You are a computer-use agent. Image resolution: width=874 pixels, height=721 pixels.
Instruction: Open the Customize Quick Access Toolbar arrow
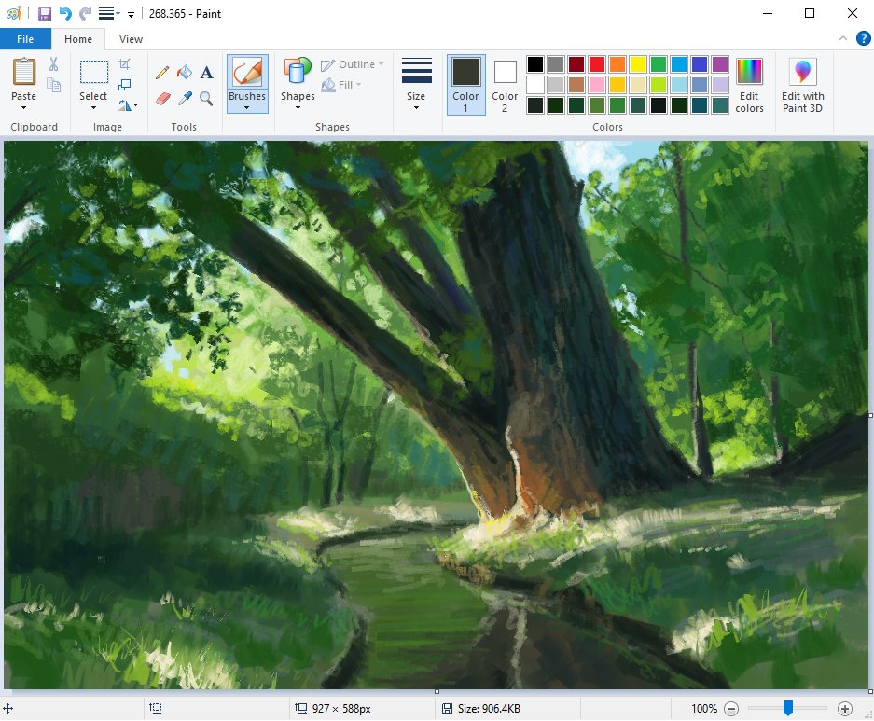coord(131,15)
